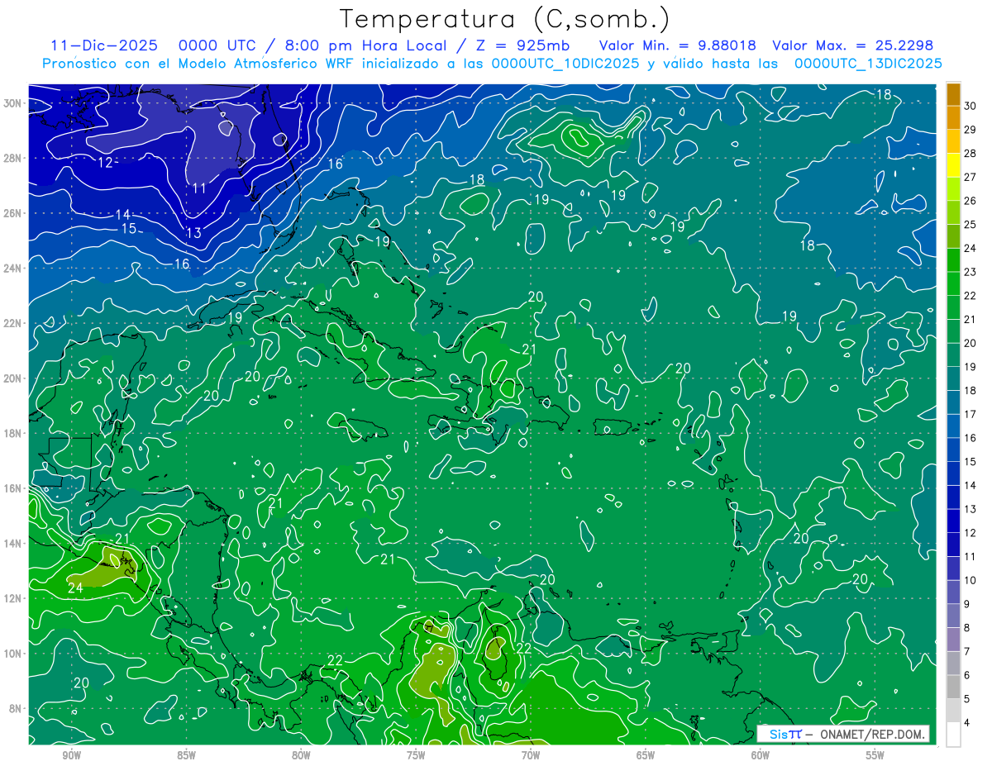
Task: Click the legend scale value 25
Action: pyautogui.click(x=971, y=224)
